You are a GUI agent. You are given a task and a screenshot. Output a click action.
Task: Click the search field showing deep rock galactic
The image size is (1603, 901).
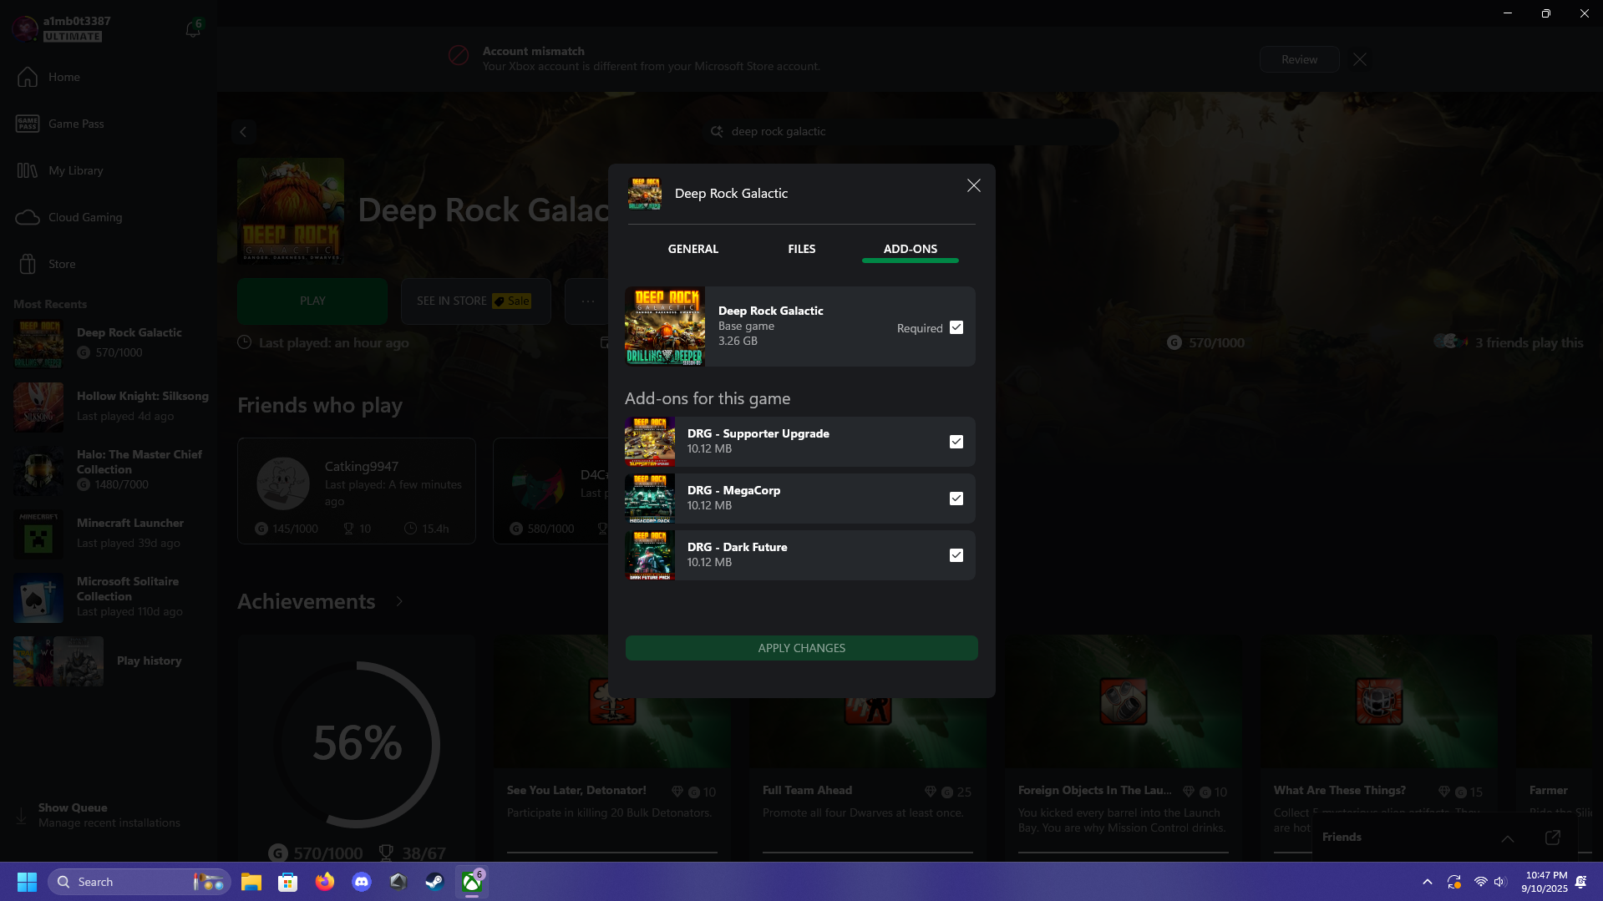tap(910, 131)
